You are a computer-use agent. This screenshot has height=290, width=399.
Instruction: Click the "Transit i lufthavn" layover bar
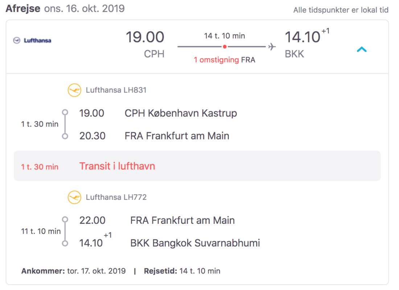pyautogui.click(x=197, y=166)
